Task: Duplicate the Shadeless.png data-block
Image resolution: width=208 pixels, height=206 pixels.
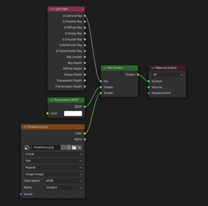Action: 69,147
